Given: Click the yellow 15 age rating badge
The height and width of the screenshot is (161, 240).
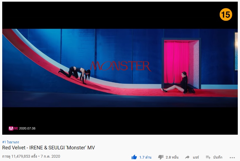Looking at the screenshot, I should [226, 15].
